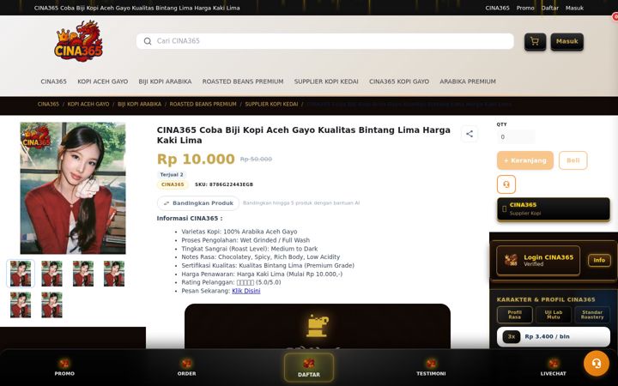Click the Terjual 2 label
This screenshot has height=386, width=618.
pos(172,174)
